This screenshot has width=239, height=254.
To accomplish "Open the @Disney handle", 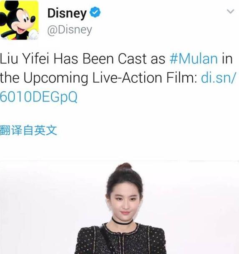I will point(70,30).
